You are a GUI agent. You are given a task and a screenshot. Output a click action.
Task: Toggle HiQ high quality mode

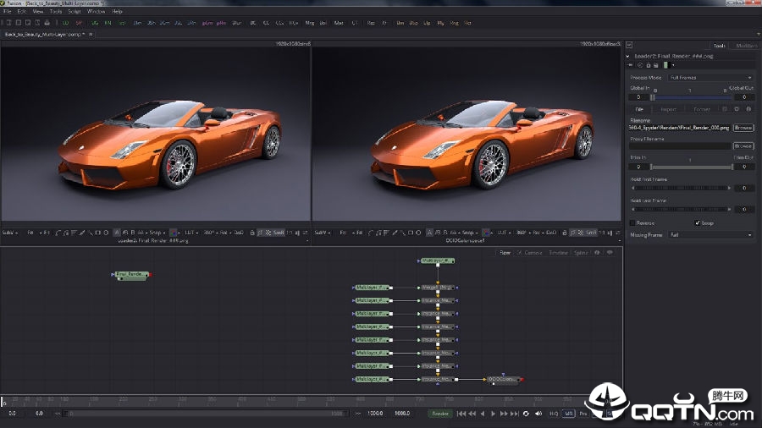(x=554, y=414)
